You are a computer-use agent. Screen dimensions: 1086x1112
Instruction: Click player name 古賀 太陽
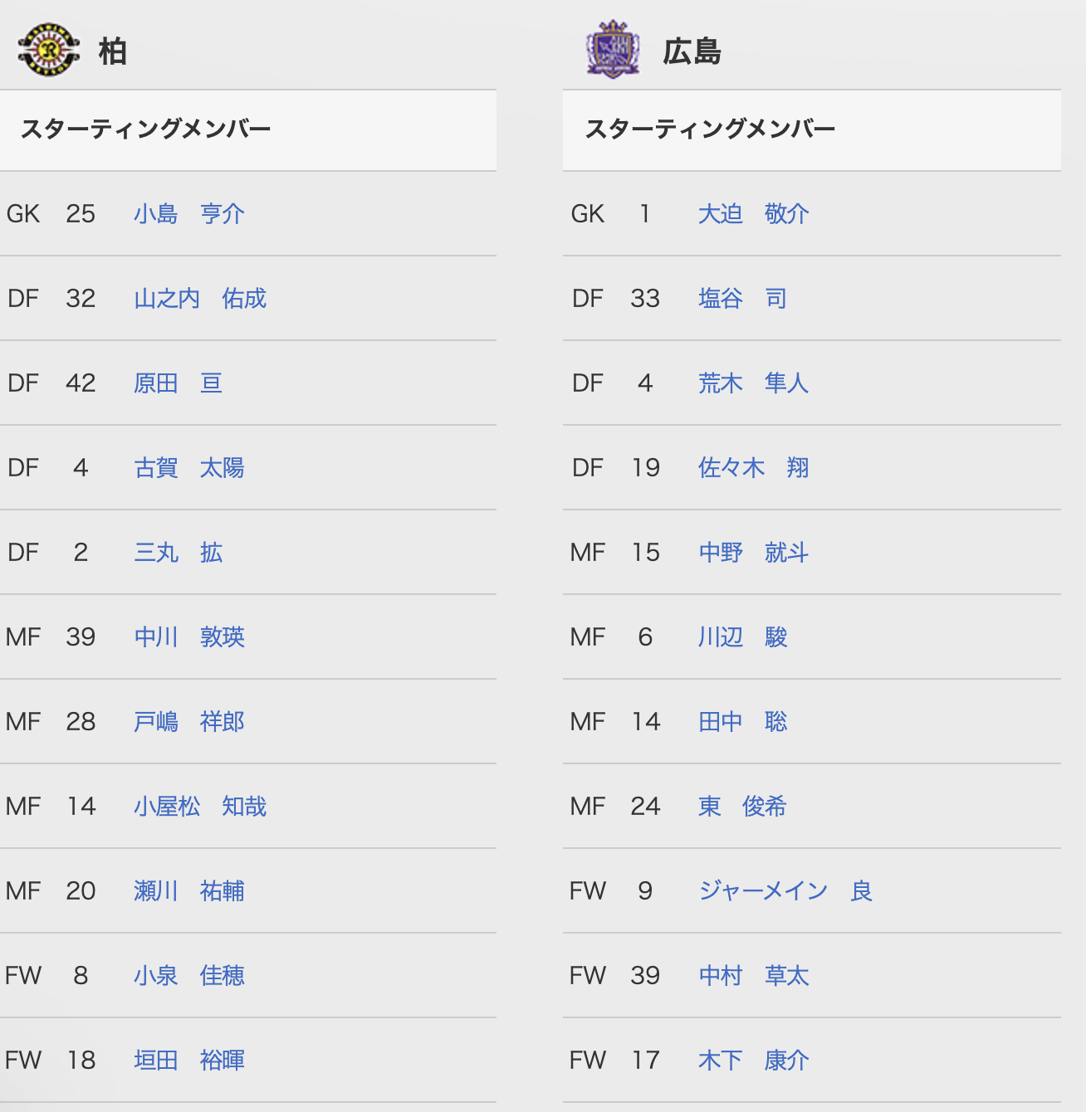(188, 468)
